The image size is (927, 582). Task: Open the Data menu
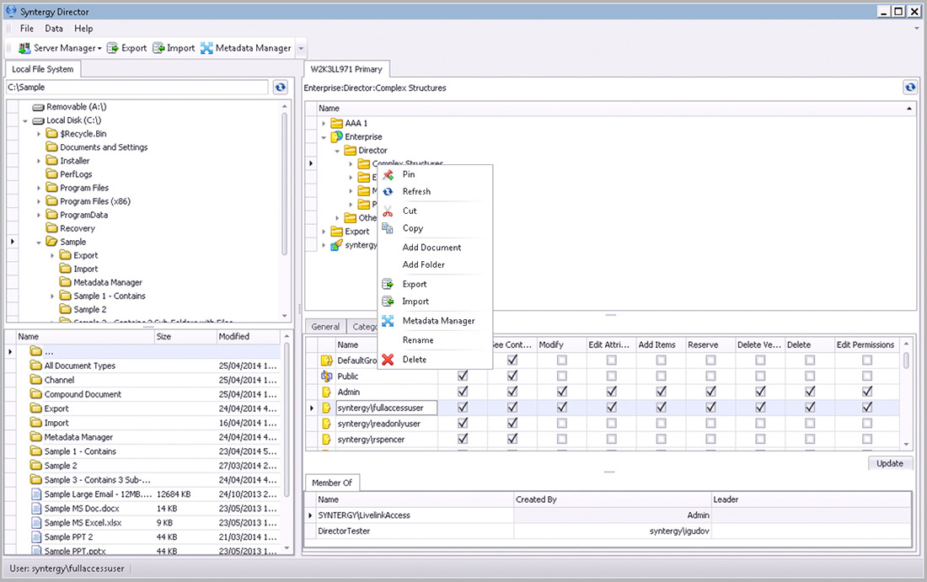tap(54, 29)
